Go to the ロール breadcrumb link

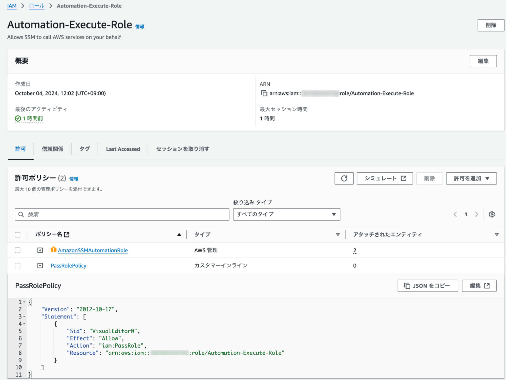(37, 6)
